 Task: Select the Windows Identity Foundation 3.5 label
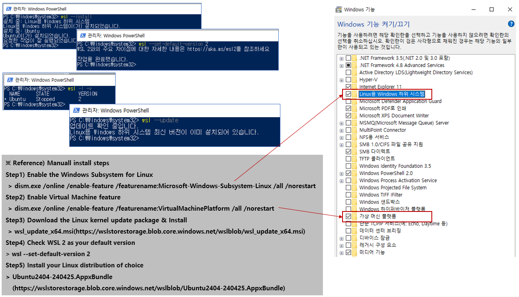click(395, 166)
